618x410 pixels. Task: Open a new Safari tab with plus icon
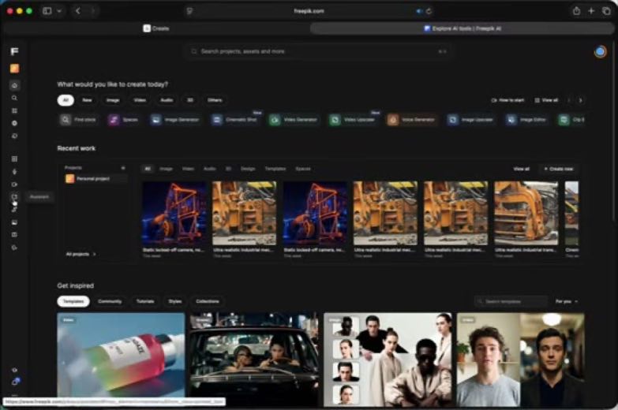coord(591,11)
